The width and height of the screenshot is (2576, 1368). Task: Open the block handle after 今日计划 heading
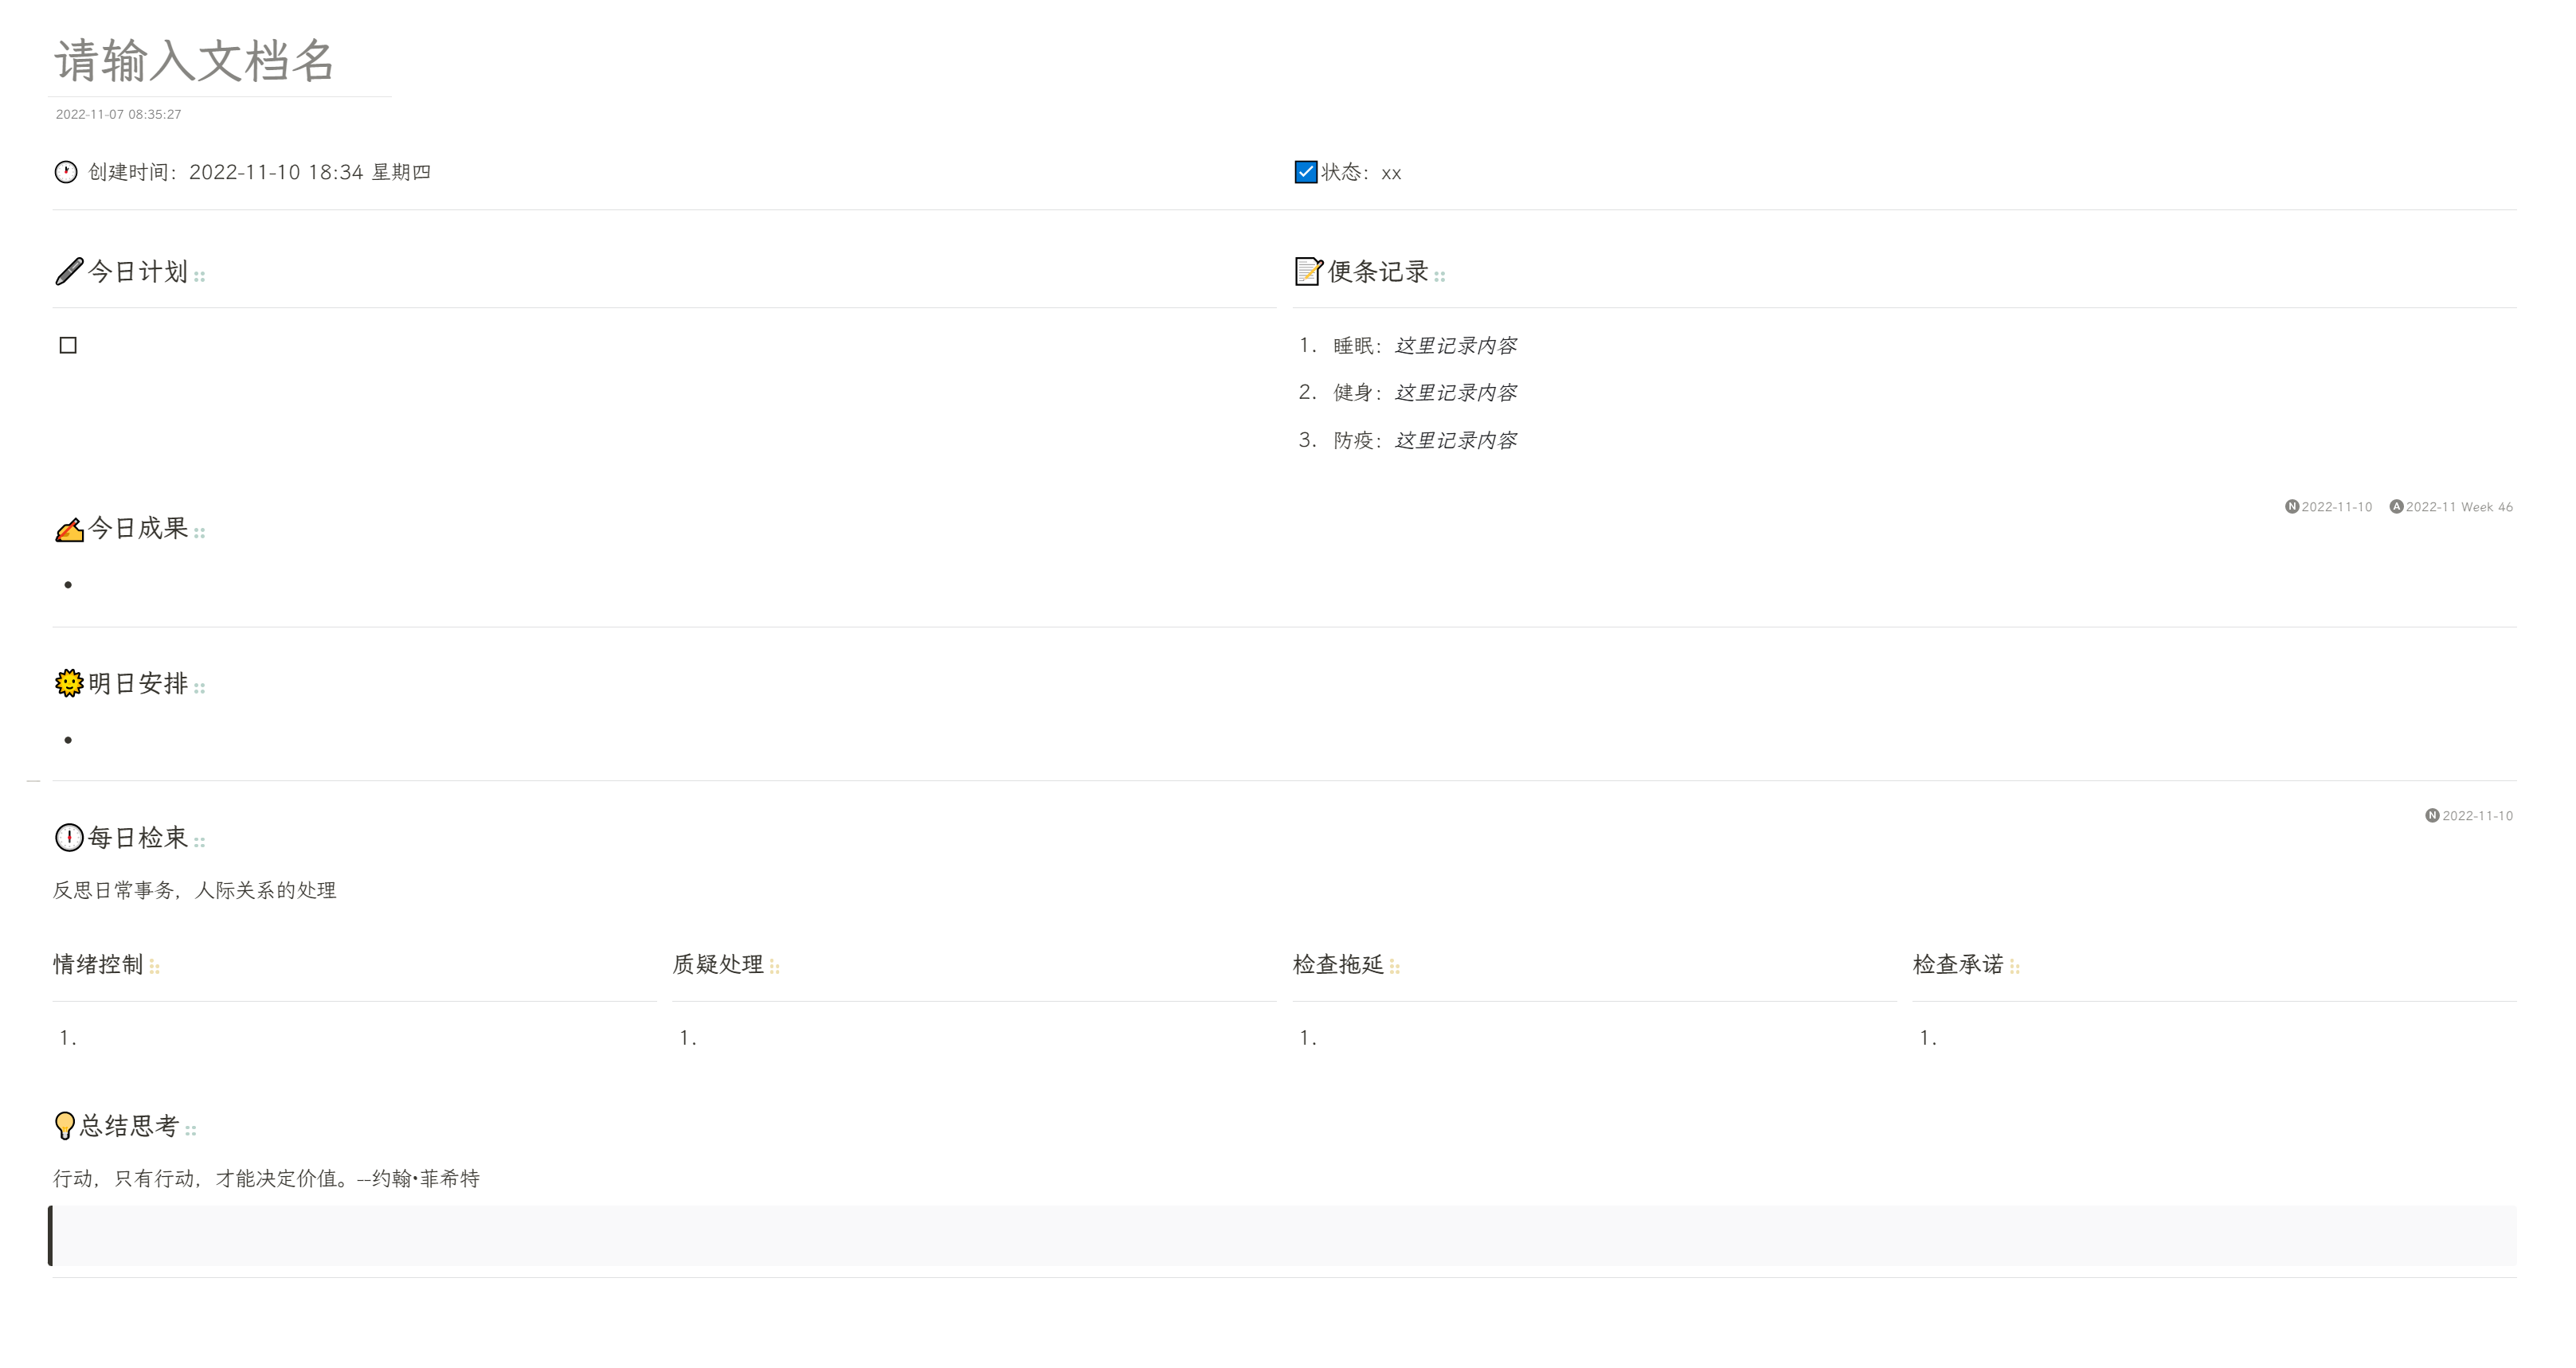(x=200, y=277)
